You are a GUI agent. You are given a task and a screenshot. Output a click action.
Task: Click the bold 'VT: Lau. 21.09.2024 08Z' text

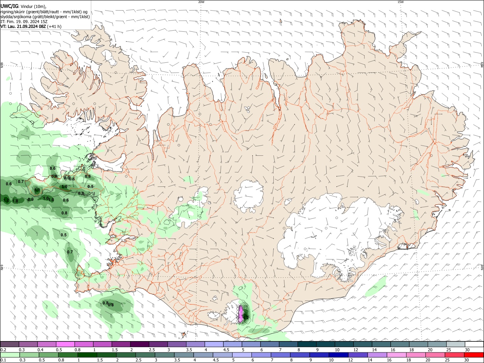pos(23,26)
